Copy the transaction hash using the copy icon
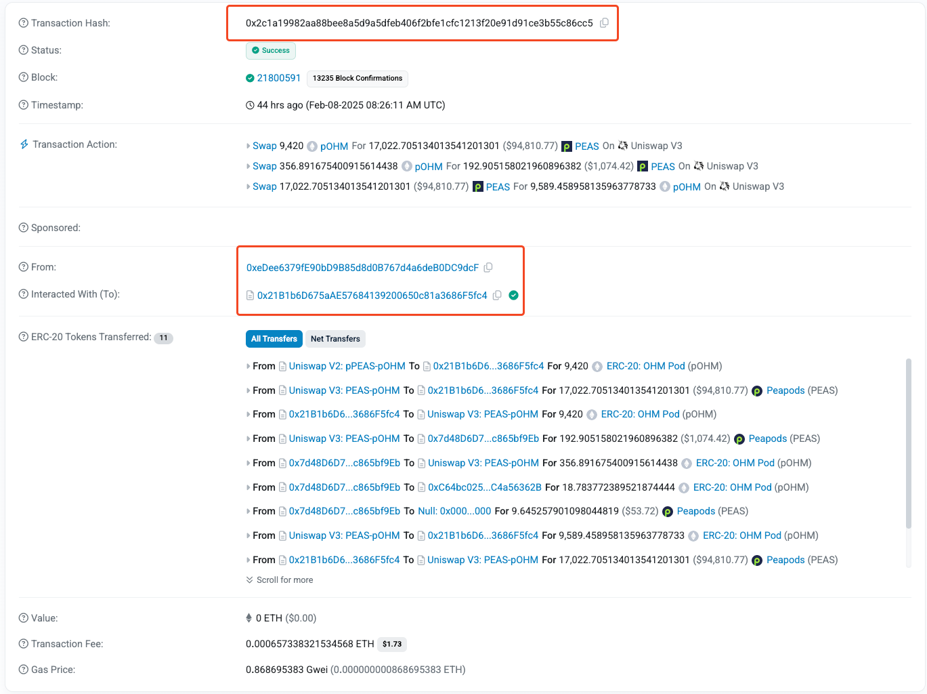Viewport: 927px width, 694px height. (x=603, y=22)
